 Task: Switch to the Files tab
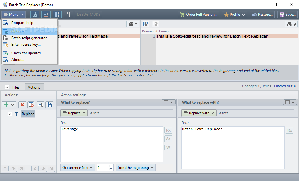coord(16,87)
